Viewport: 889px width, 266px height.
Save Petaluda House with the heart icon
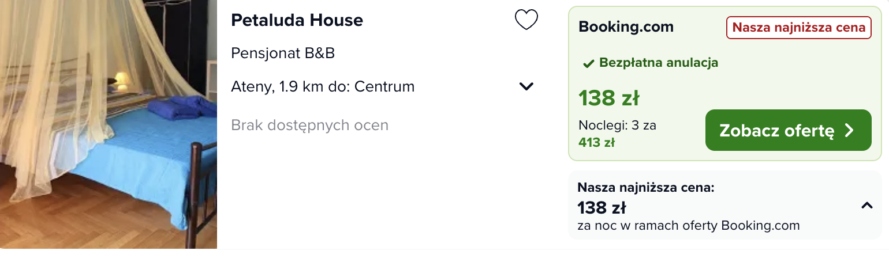[526, 20]
